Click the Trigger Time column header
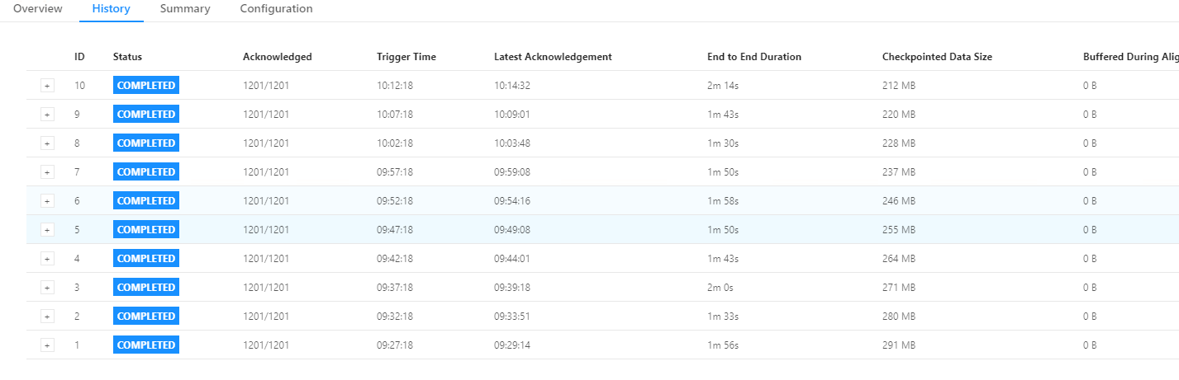This screenshot has height=380, width=1179. (x=406, y=57)
